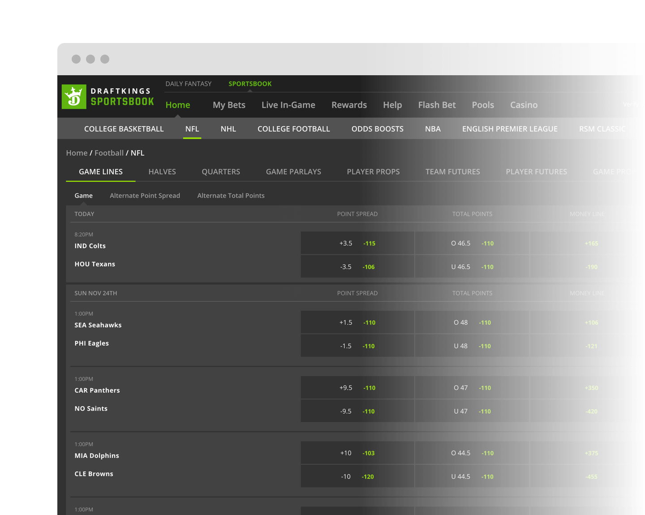Bet Saints -9.5 point spread

357,411
